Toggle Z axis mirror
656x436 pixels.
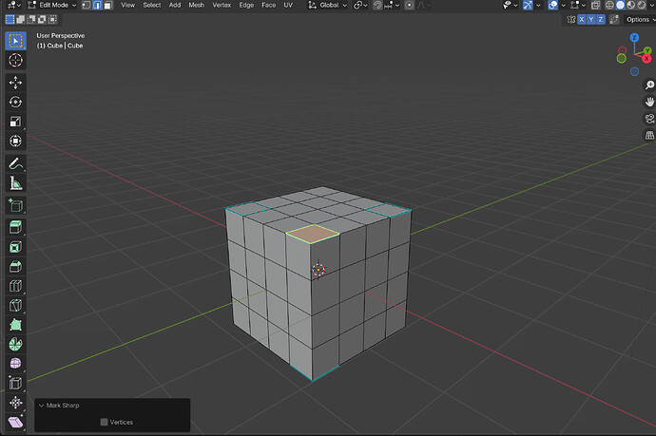point(601,20)
